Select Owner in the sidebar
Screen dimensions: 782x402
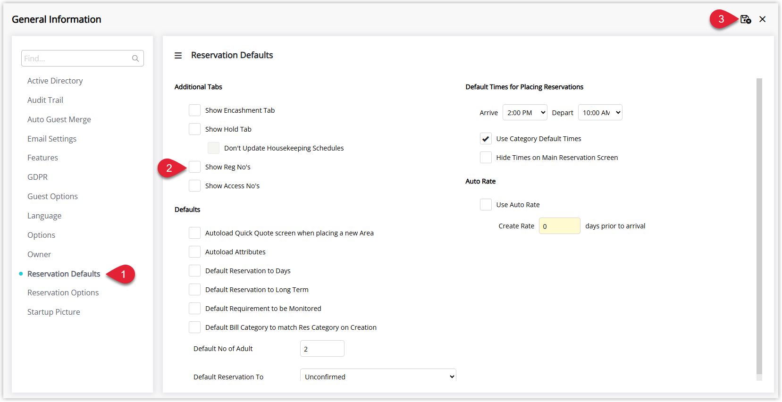tap(39, 254)
